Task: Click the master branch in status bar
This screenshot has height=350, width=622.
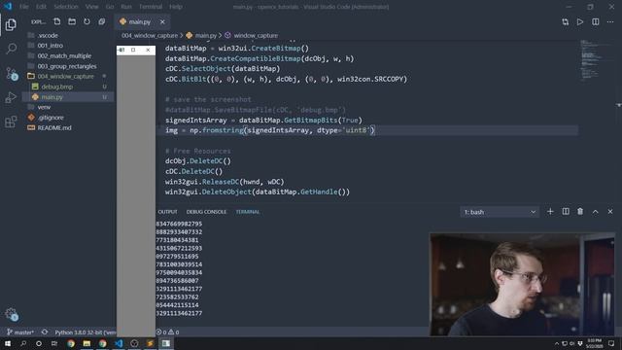Action: pyautogui.click(x=20, y=332)
